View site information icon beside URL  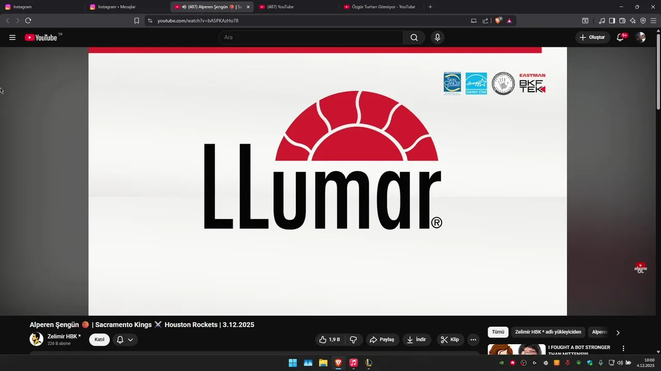(150, 21)
